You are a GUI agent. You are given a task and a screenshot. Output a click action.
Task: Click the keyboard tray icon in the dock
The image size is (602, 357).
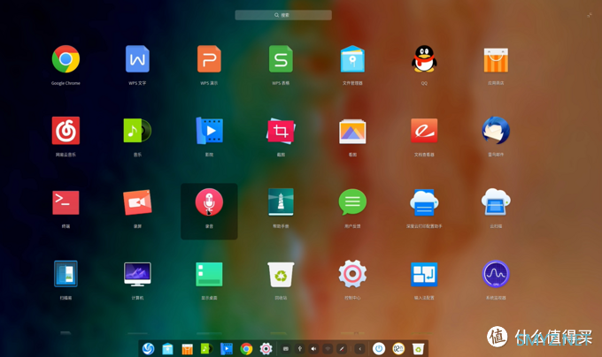click(286, 349)
